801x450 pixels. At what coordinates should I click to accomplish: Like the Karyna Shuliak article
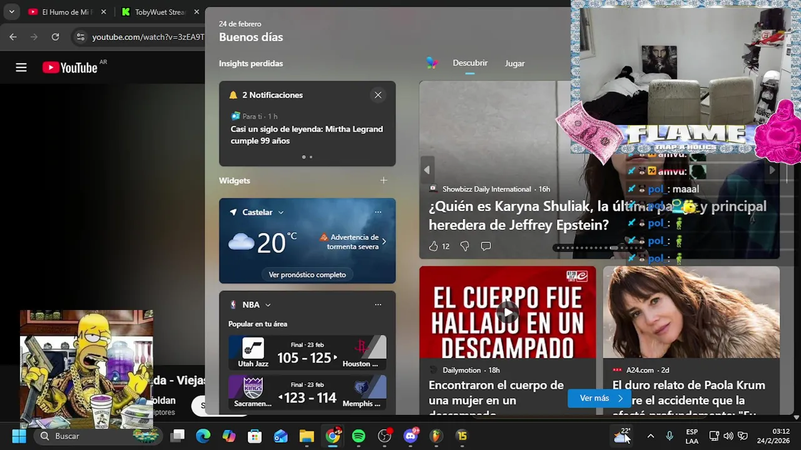[433, 246]
